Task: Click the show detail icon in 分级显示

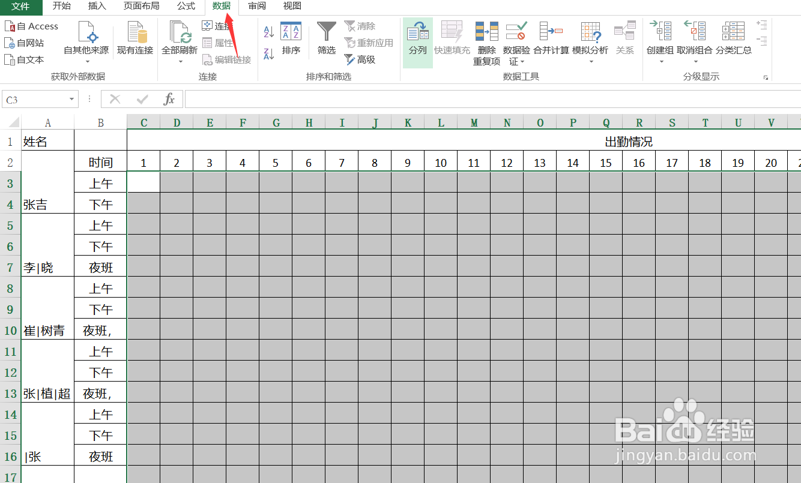Action: tap(762, 25)
